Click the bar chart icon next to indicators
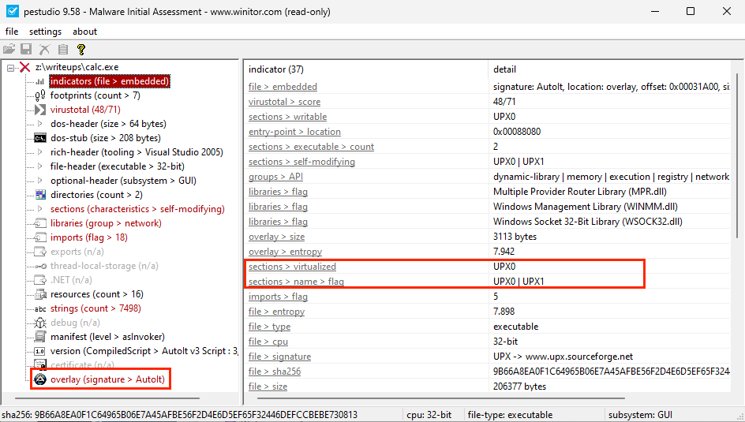 40,82
